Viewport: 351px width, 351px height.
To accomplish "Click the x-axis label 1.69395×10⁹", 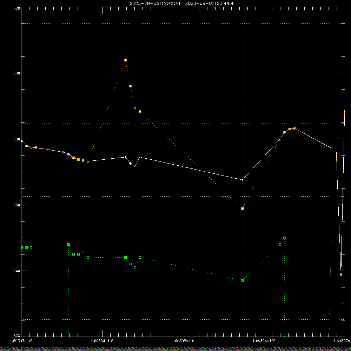I will coord(183,340).
